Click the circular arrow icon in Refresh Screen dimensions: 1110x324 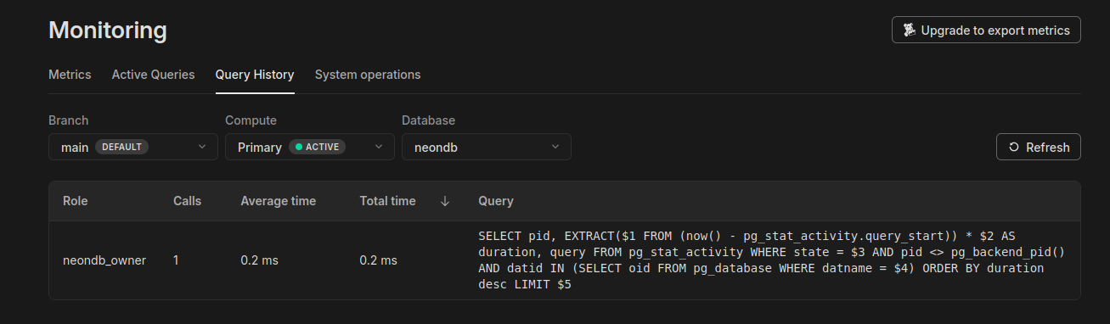click(x=1014, y=148)
